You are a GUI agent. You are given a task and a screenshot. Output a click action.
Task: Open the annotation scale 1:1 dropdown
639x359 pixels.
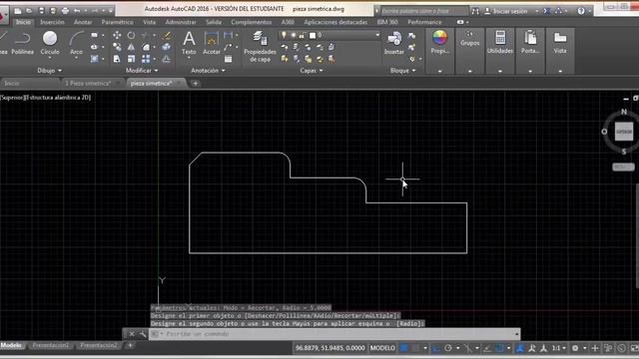click(558, 348)
